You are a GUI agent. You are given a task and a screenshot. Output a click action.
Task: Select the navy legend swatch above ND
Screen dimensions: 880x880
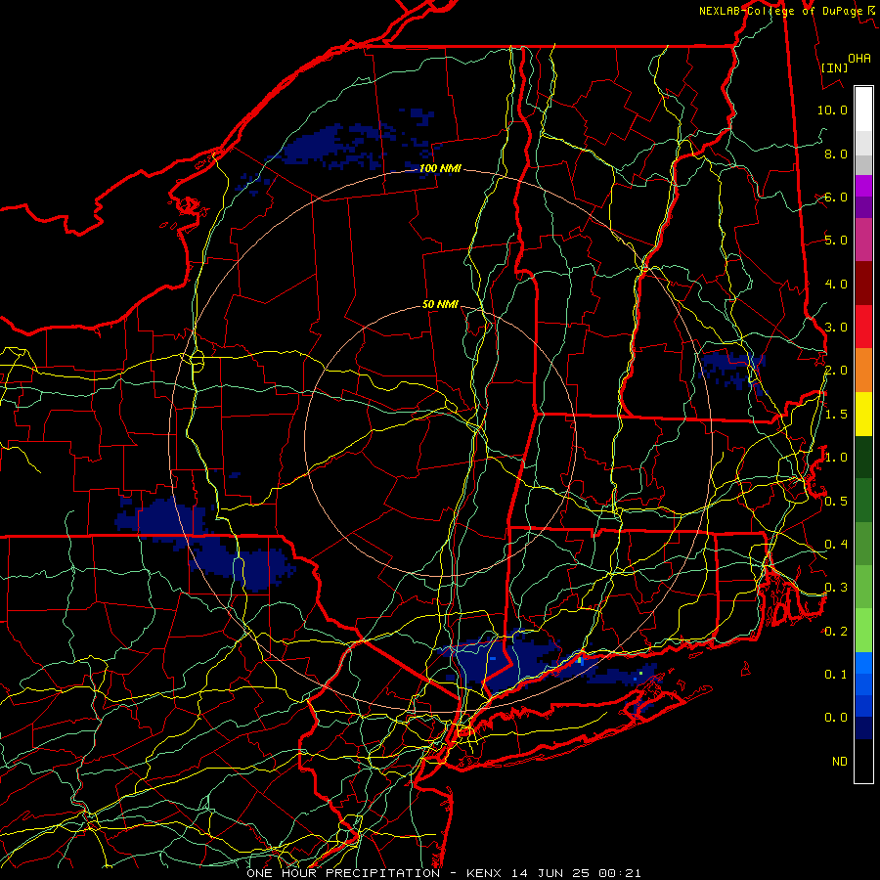coord(863,727)
